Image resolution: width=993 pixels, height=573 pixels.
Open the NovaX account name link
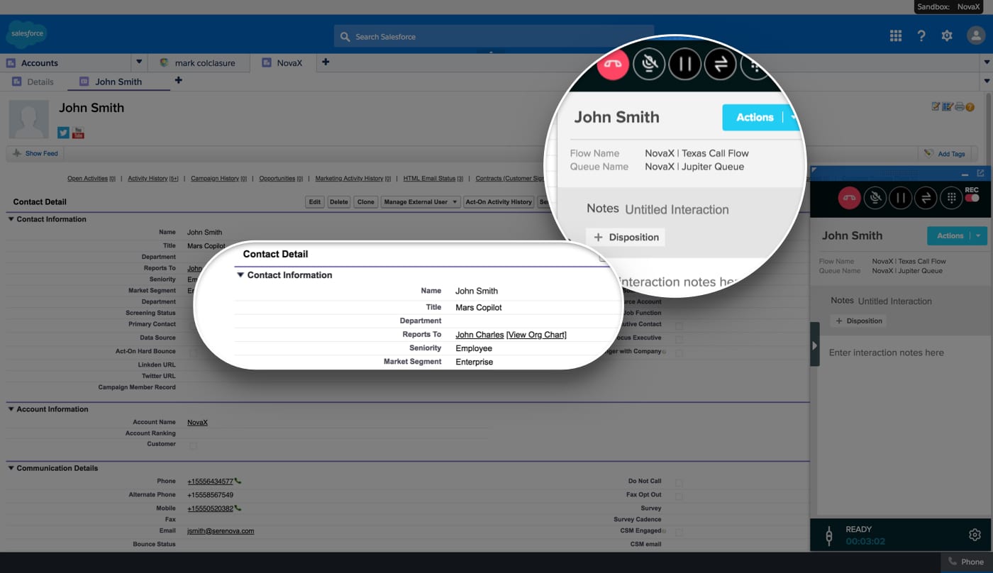[197, 422]
